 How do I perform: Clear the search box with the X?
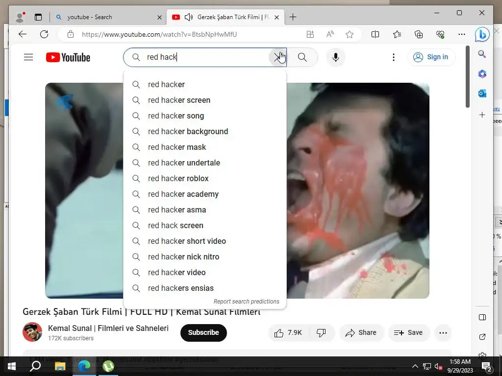tap(277, 57)
